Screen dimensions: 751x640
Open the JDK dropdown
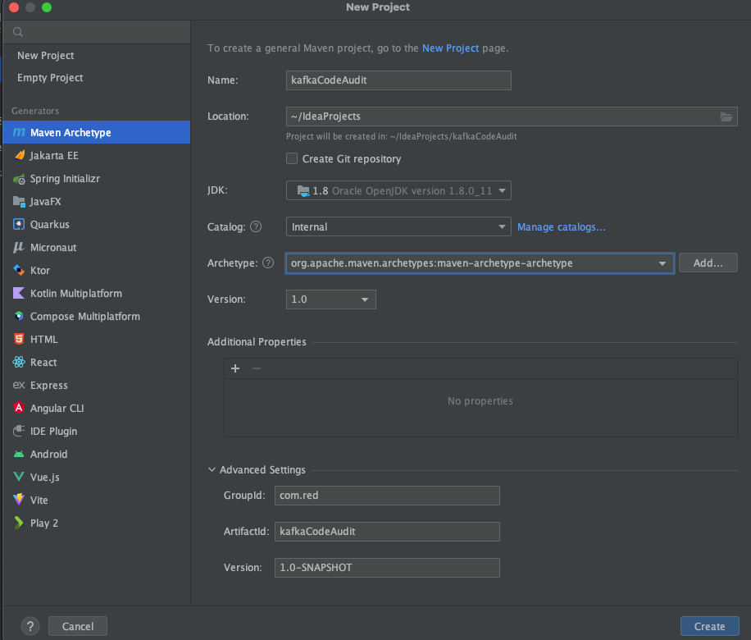coord(398,191)
